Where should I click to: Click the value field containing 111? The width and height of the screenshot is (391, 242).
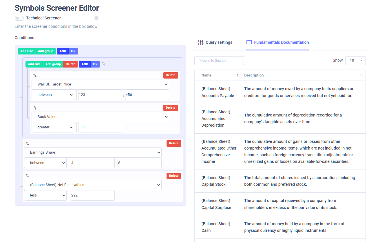click(100, 127)
